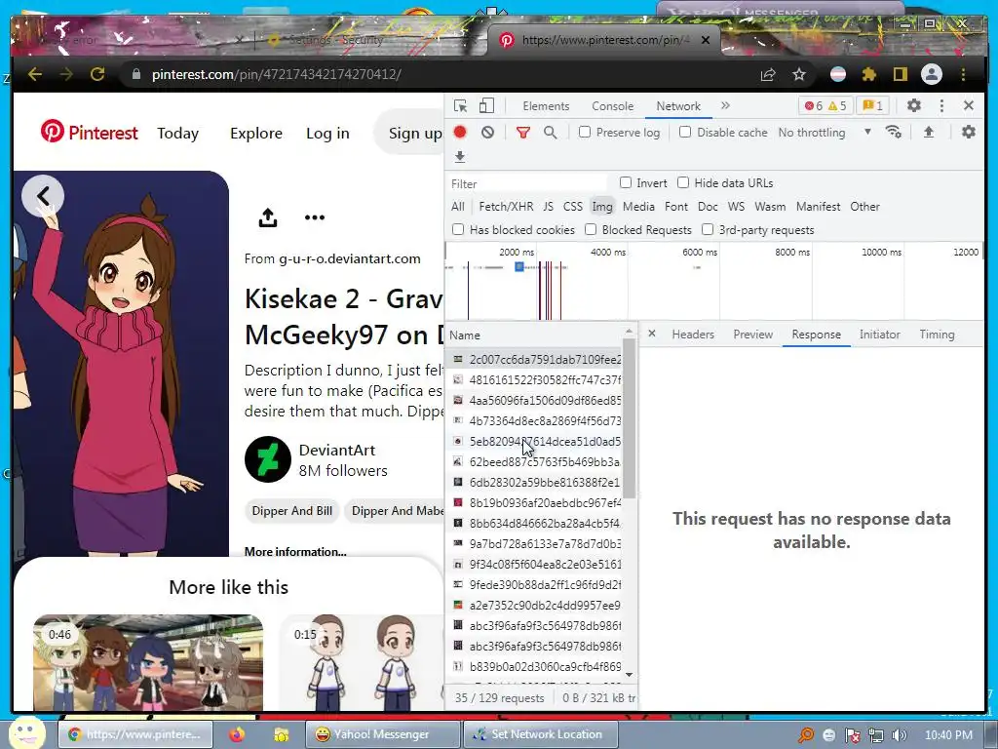Open the Preview tab
The image size is (998, 749).
point(753,335)
